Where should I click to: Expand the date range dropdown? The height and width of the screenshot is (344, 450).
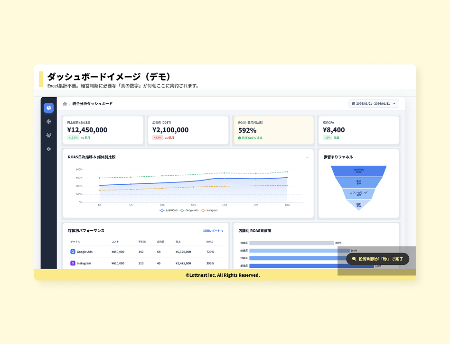(395, 103)
